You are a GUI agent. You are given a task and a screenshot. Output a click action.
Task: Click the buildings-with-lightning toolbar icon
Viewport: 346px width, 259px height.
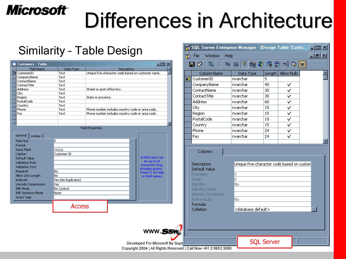(252, 64)
